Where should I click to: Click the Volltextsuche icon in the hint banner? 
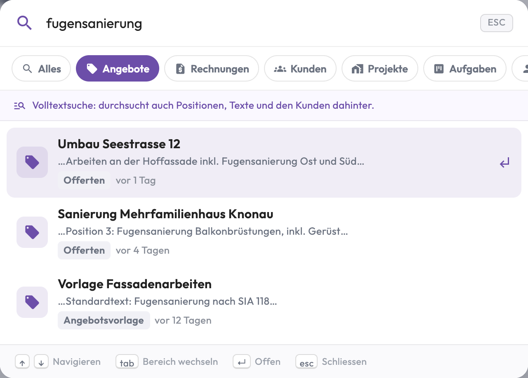coord(19,106)
